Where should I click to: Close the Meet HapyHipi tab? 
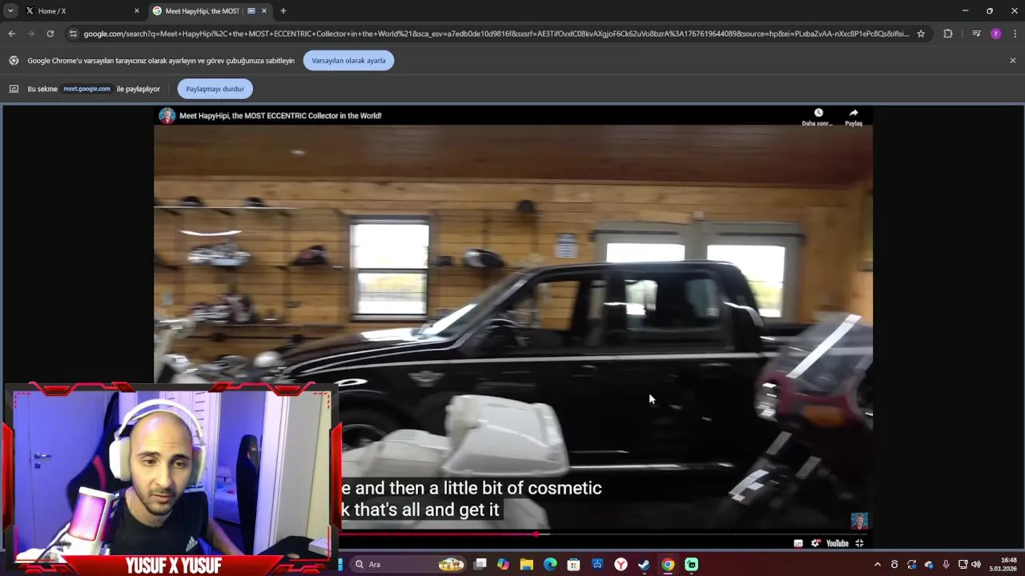(x=264, y=11)
